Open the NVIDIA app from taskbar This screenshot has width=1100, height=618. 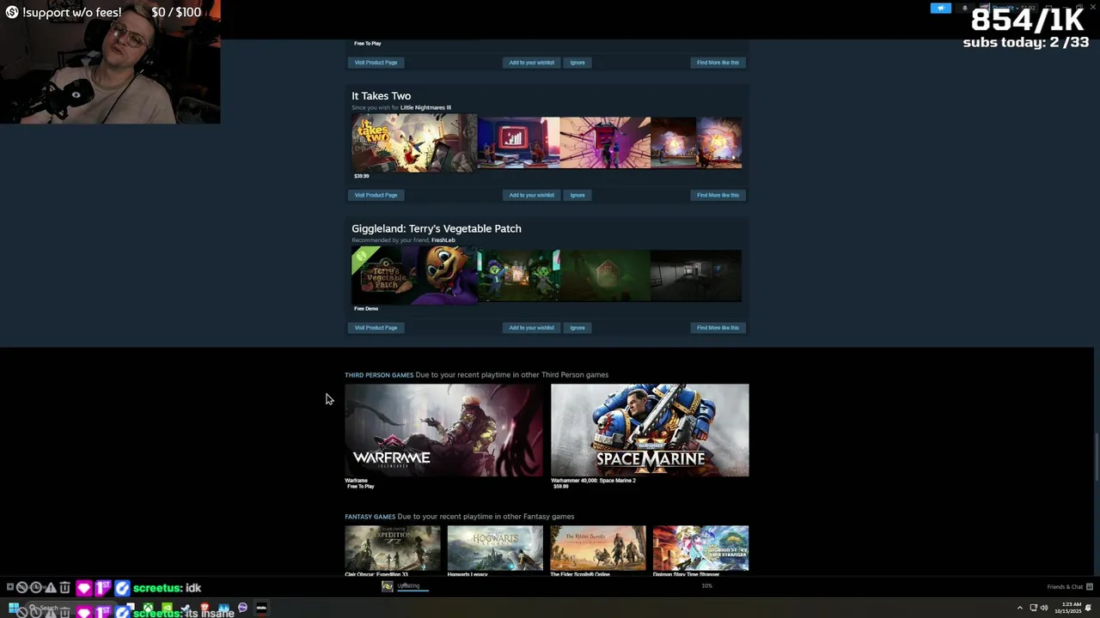coord(167,609)
